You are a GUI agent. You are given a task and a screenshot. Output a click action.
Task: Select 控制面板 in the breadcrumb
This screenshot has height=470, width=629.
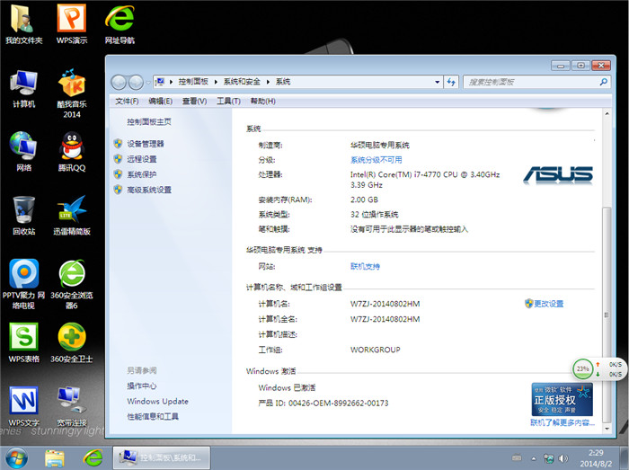pos(193,82)
